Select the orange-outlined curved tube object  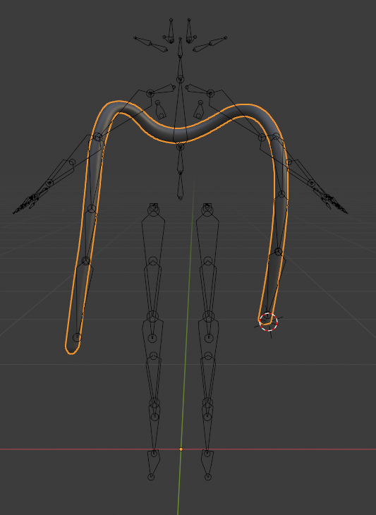click(x=177, y=135)
